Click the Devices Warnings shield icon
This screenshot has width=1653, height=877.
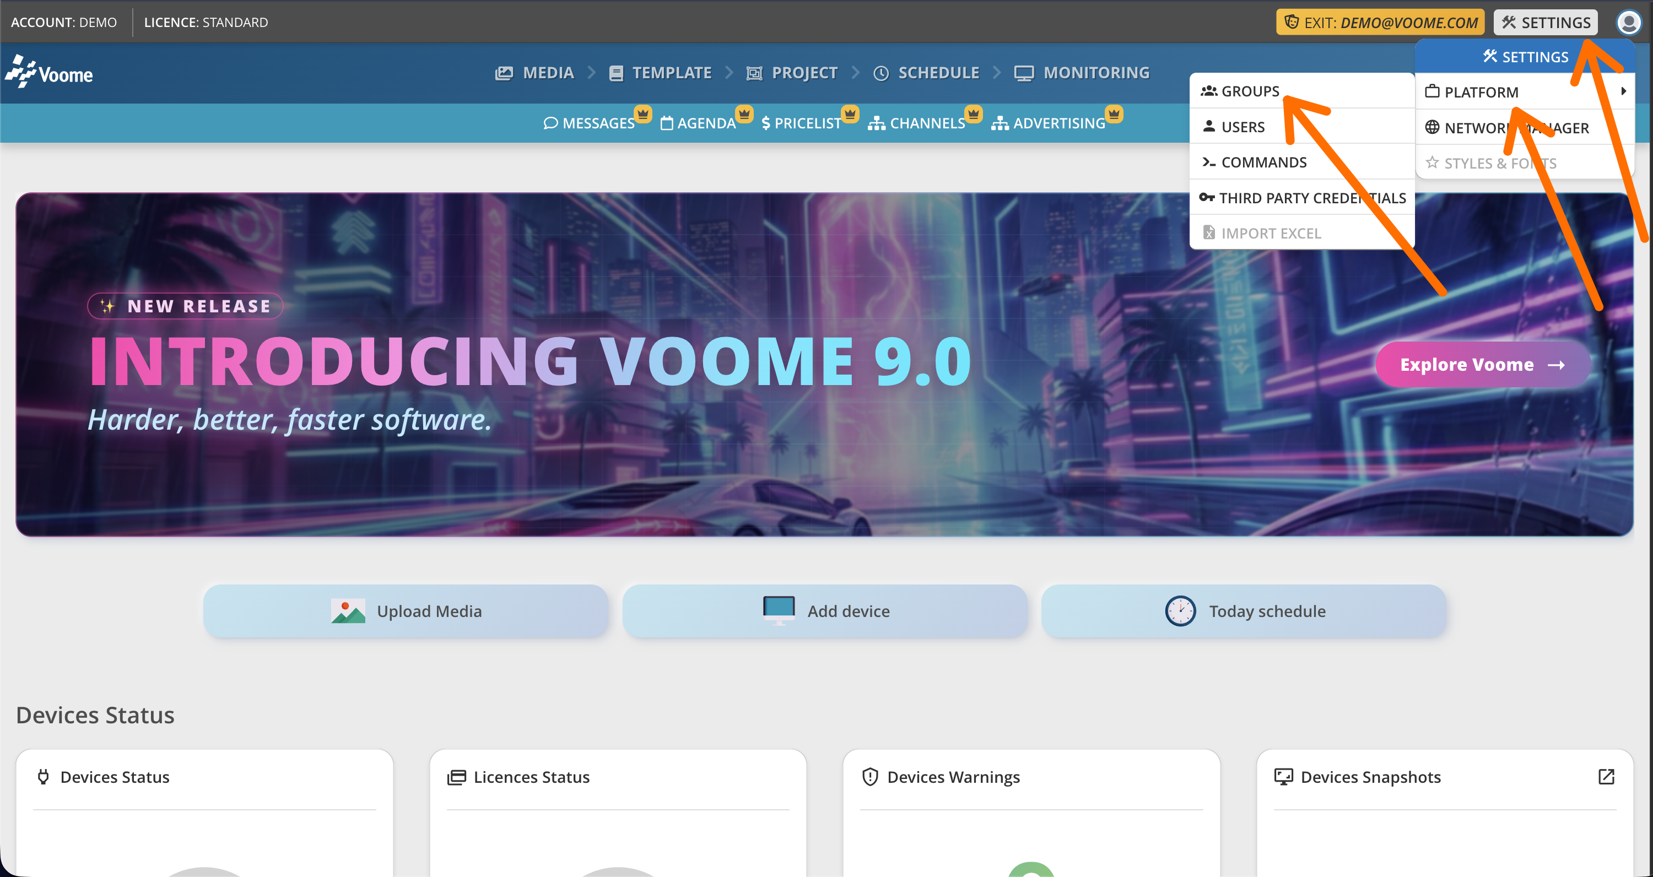pyautogui.click(x=870, y=777)
